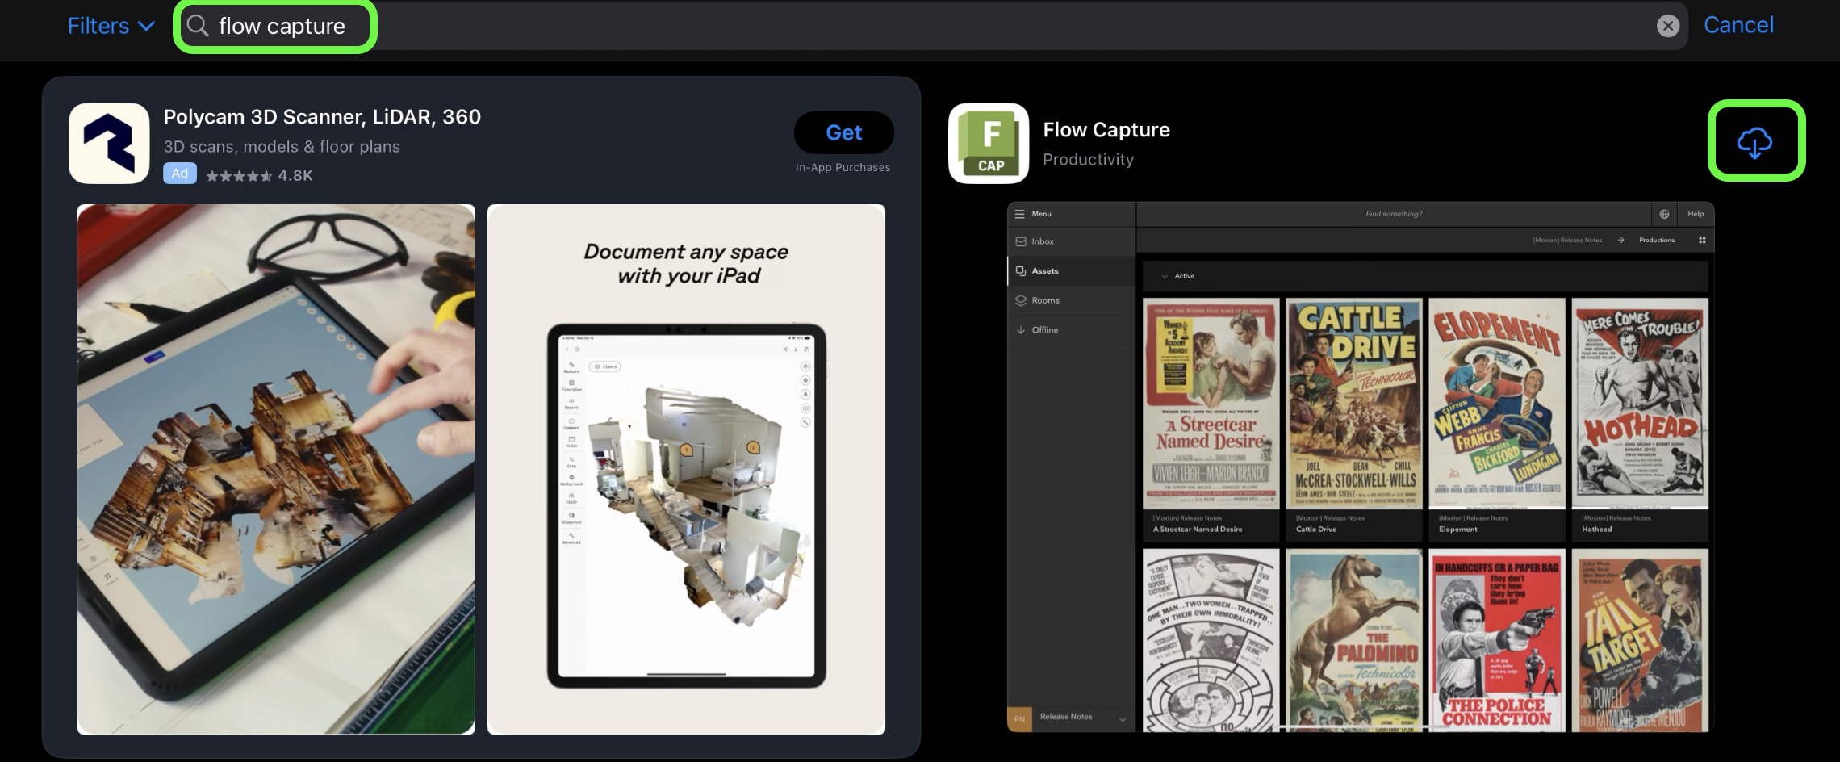
Task: Select the Assets section icon
Action: click(x=1022, y=270)
